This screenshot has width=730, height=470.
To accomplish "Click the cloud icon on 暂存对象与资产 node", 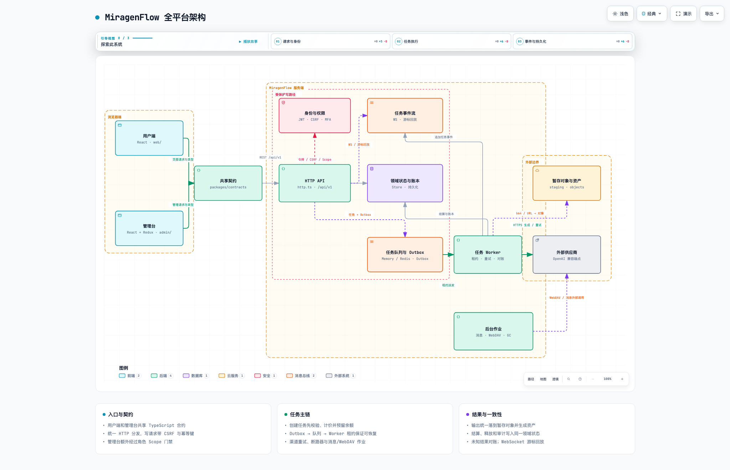I will tap(537, 170).
